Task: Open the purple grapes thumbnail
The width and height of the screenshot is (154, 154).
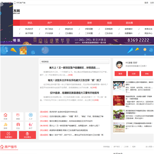Action: (x=119, y=115)
